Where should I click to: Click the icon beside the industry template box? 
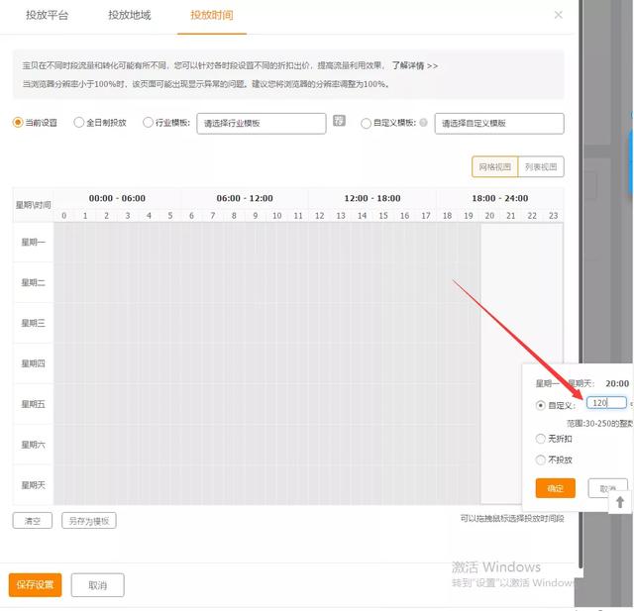[x=339, y=122]
